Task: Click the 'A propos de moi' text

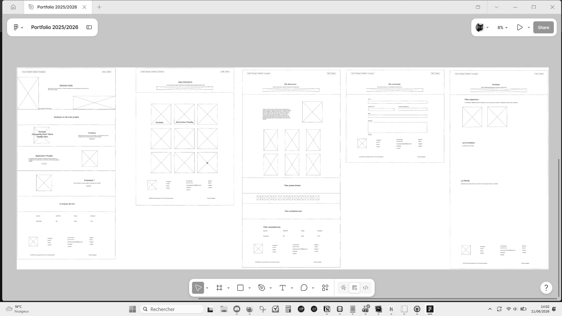Action: 67,204
